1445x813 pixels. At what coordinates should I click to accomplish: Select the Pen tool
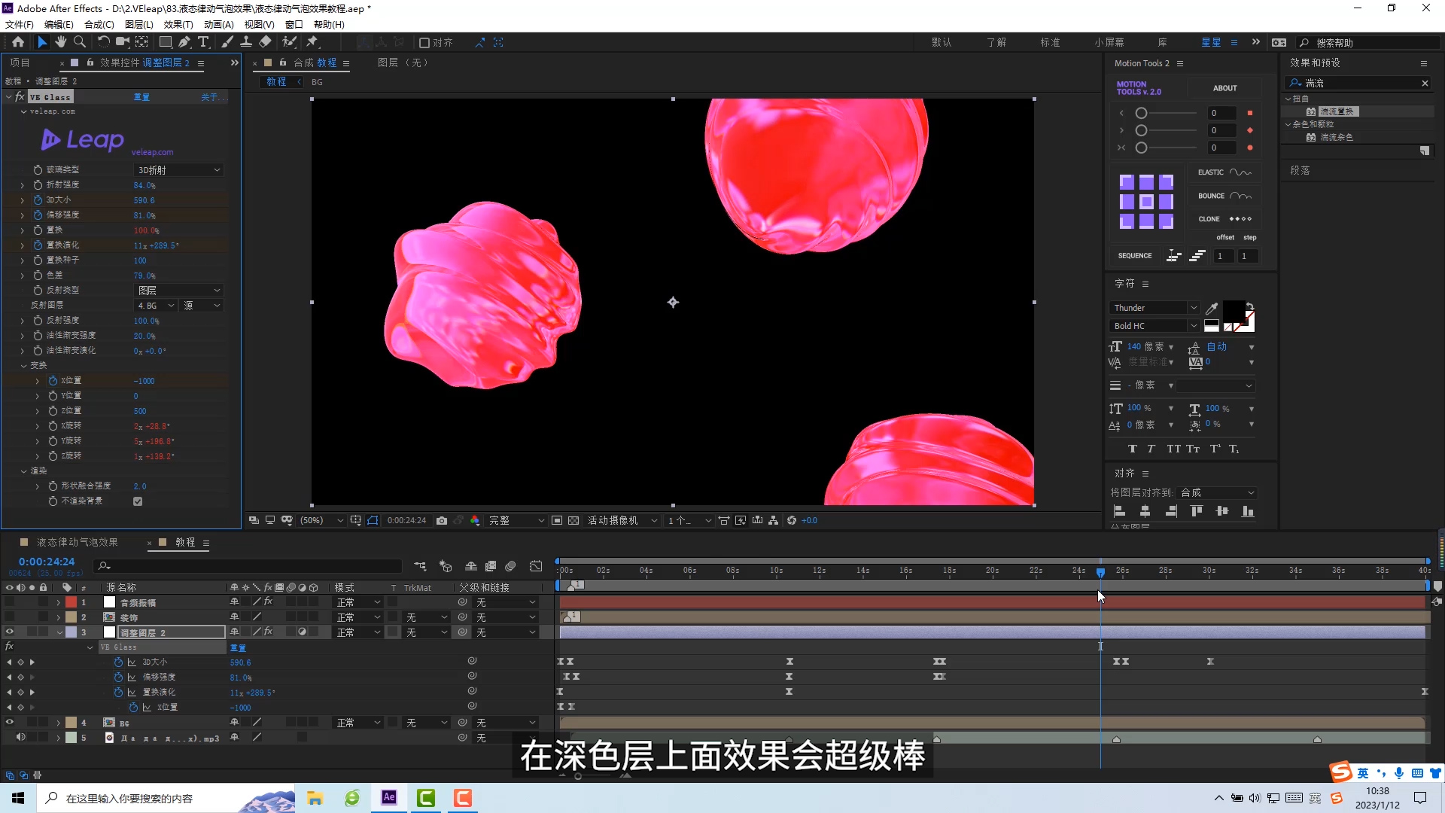pos(184,42)
